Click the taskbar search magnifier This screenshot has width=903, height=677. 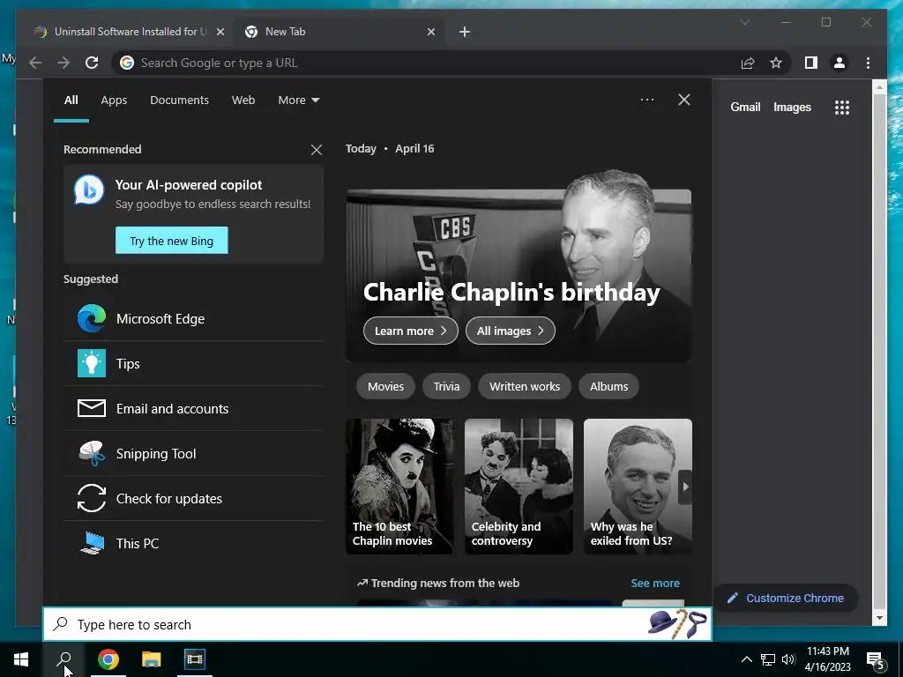pyautogui.click(x=64, y=659)
